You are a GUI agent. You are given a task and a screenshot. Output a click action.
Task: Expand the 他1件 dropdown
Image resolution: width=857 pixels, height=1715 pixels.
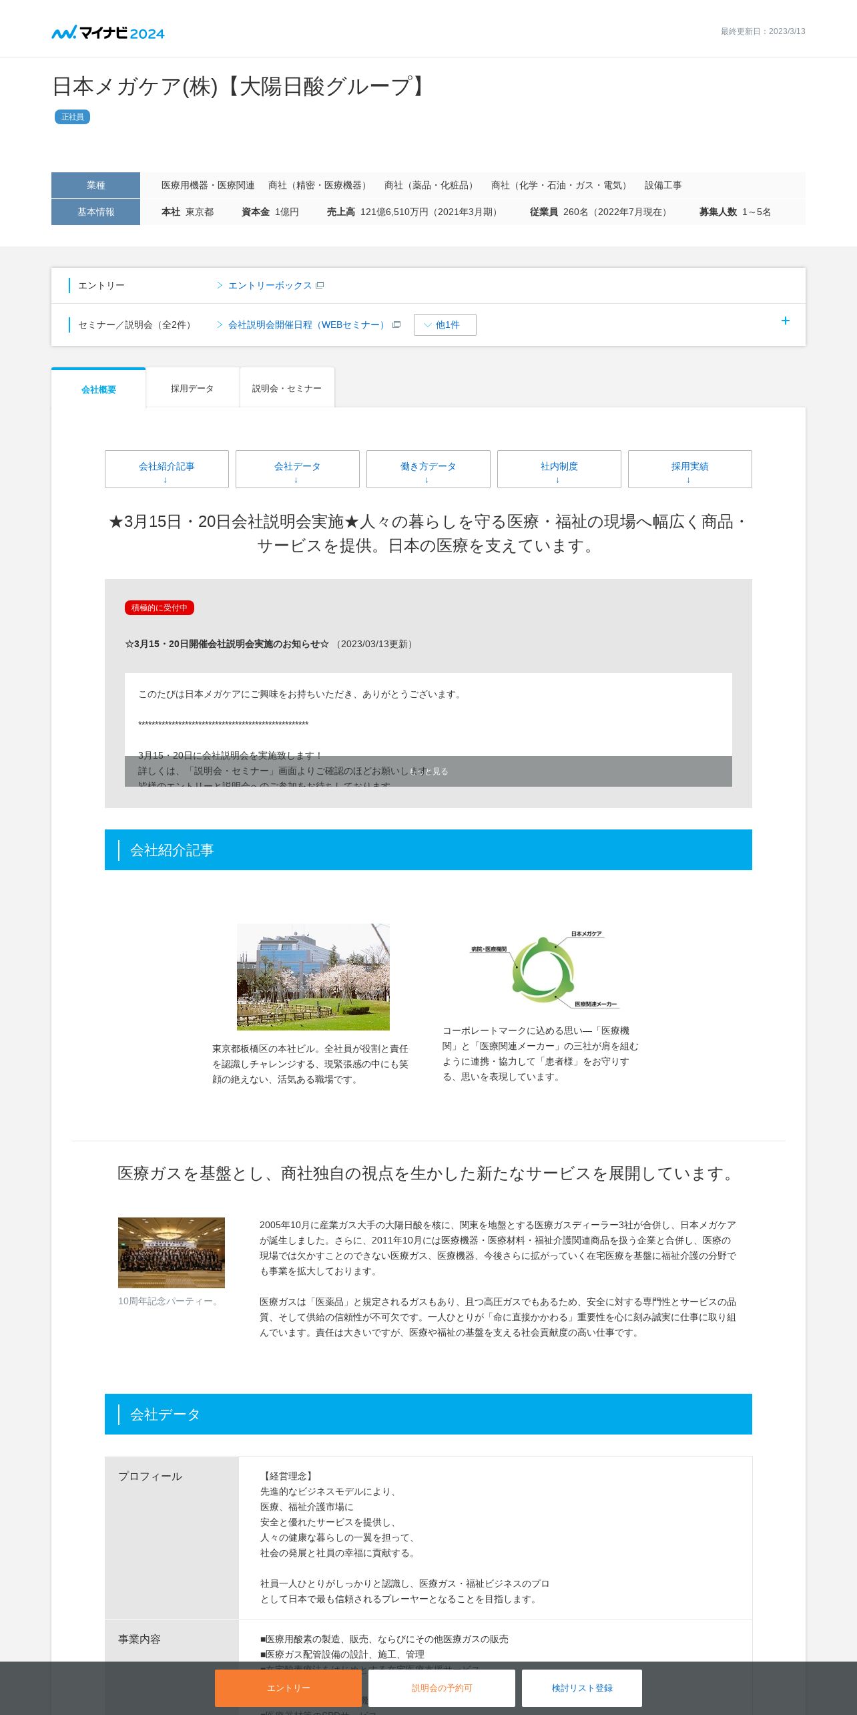[x=445, y=325]
